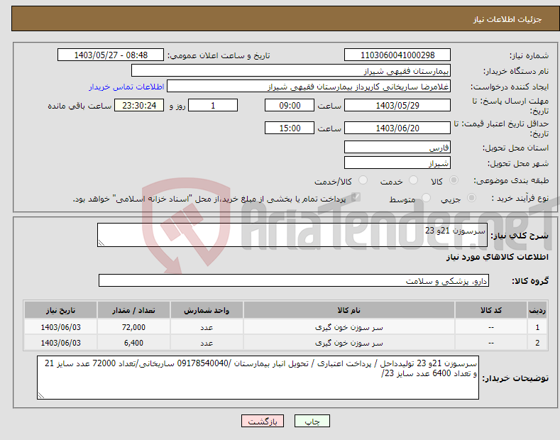Select the خدمت radio button

(413, 180)
